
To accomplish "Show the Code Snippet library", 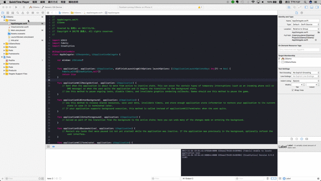I will [296, 139].
